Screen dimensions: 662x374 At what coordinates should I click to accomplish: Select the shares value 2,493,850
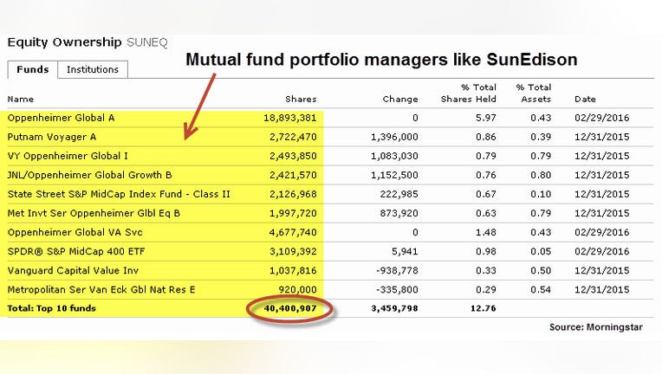(293, 156)
